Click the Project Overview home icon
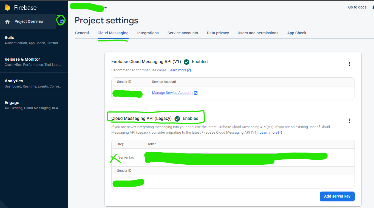The height and width of the screenshot is (208, 374). (x=7, y=22)
